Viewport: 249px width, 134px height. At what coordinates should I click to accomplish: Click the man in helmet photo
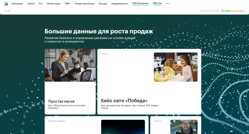[x=184, y=127]
